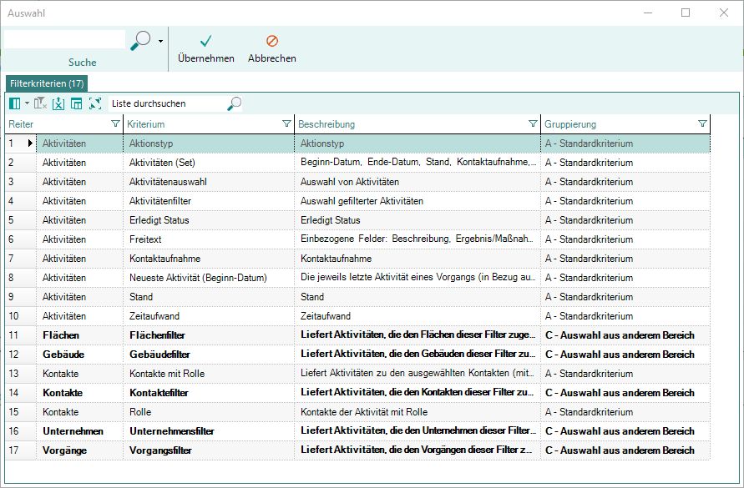Open the filter icon on Beschreibung column
This screenshot has height=488, width=744.
click(533, 123)
